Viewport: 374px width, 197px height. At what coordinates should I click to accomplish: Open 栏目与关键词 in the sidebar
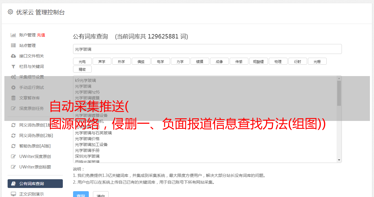point(32,66)
